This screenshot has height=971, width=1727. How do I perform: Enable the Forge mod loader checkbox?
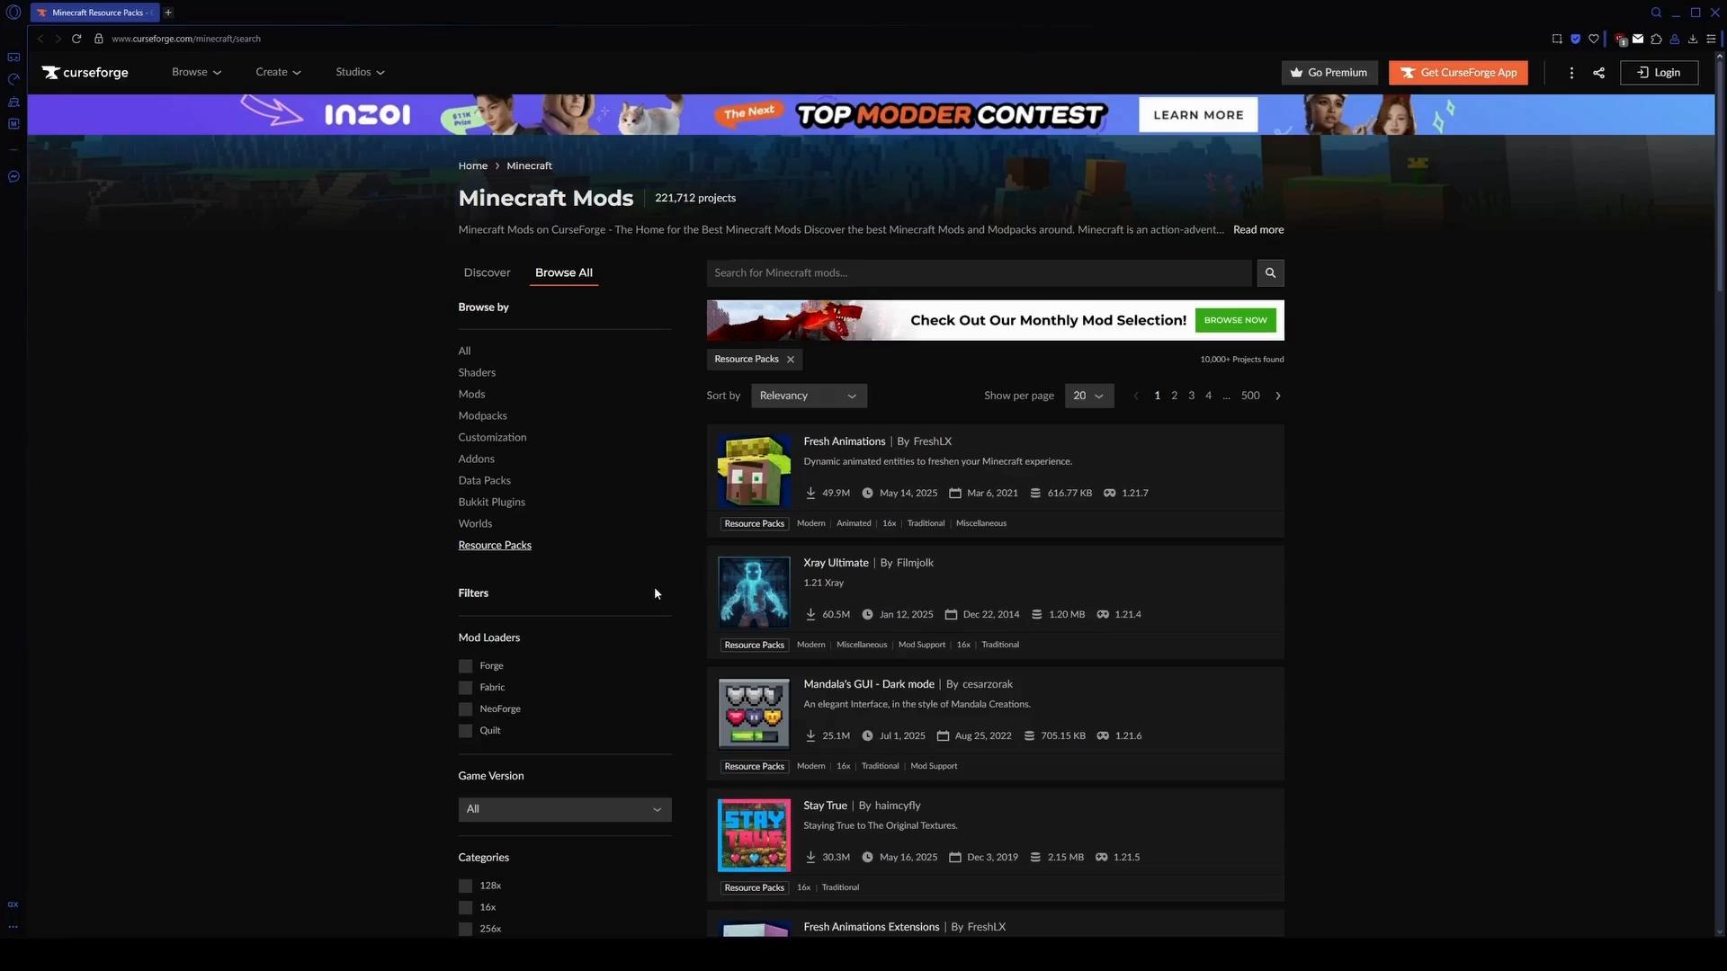click(x=465, y=666)
